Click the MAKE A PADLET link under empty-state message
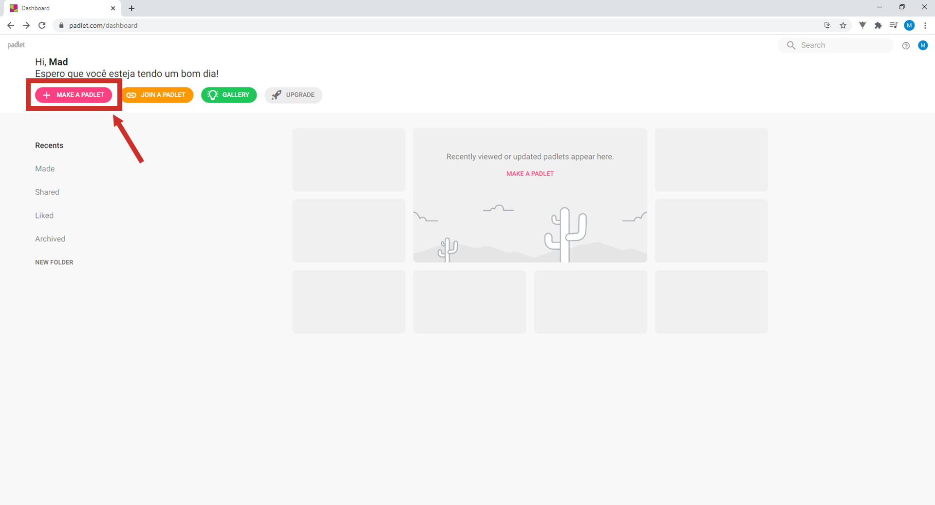Viewport: 935px width, 505px height. tap(530, 174)
